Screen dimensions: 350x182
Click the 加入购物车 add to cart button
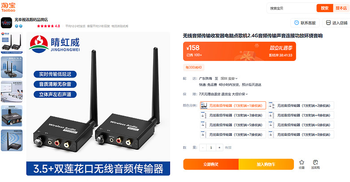[266, 165]
